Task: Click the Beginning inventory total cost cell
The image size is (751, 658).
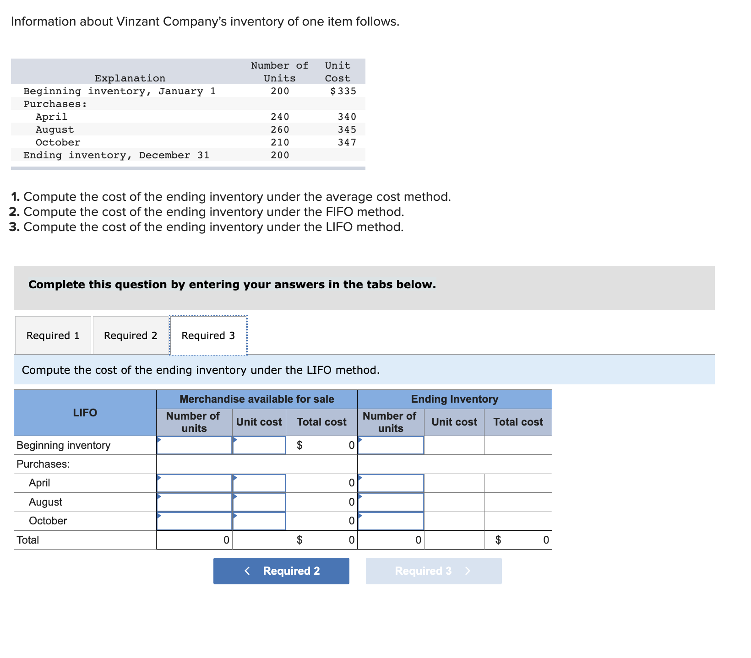Action: 321,445
